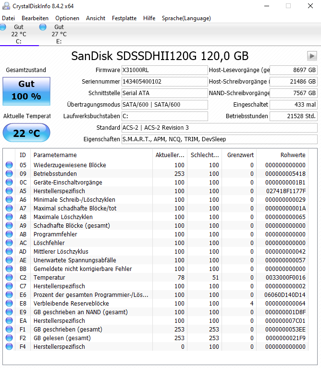Click the Firmware value field
321x368 pixels.
point(165,70)
